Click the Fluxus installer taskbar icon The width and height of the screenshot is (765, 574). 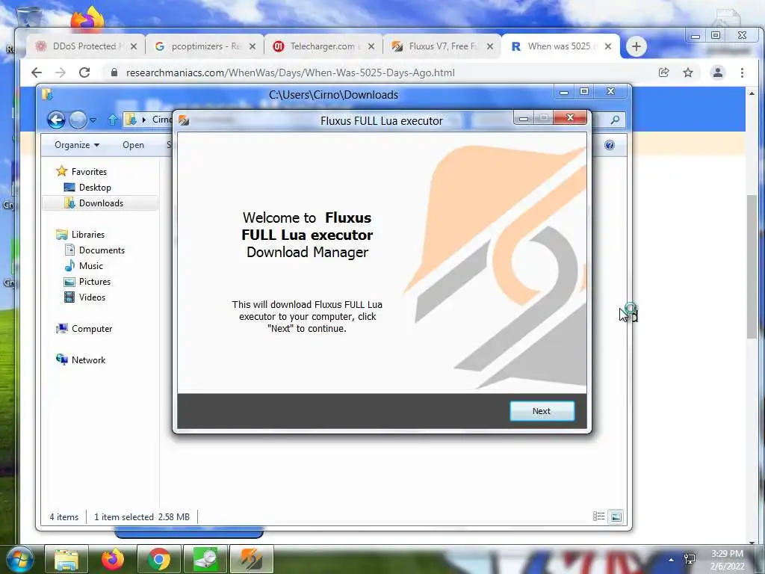point(251,559)
